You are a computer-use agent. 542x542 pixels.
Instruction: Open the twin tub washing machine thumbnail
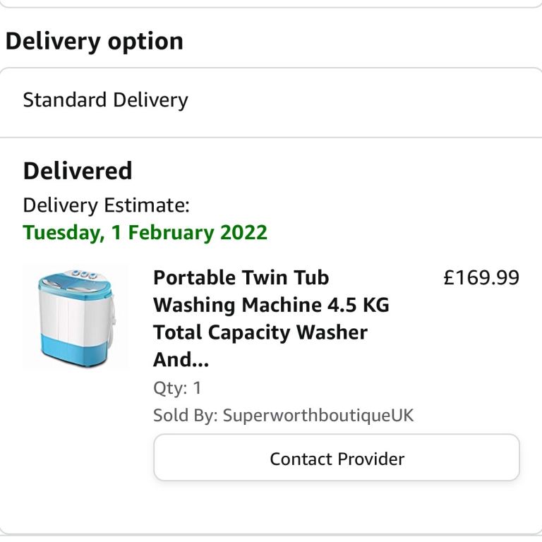[x=75, y=318]
